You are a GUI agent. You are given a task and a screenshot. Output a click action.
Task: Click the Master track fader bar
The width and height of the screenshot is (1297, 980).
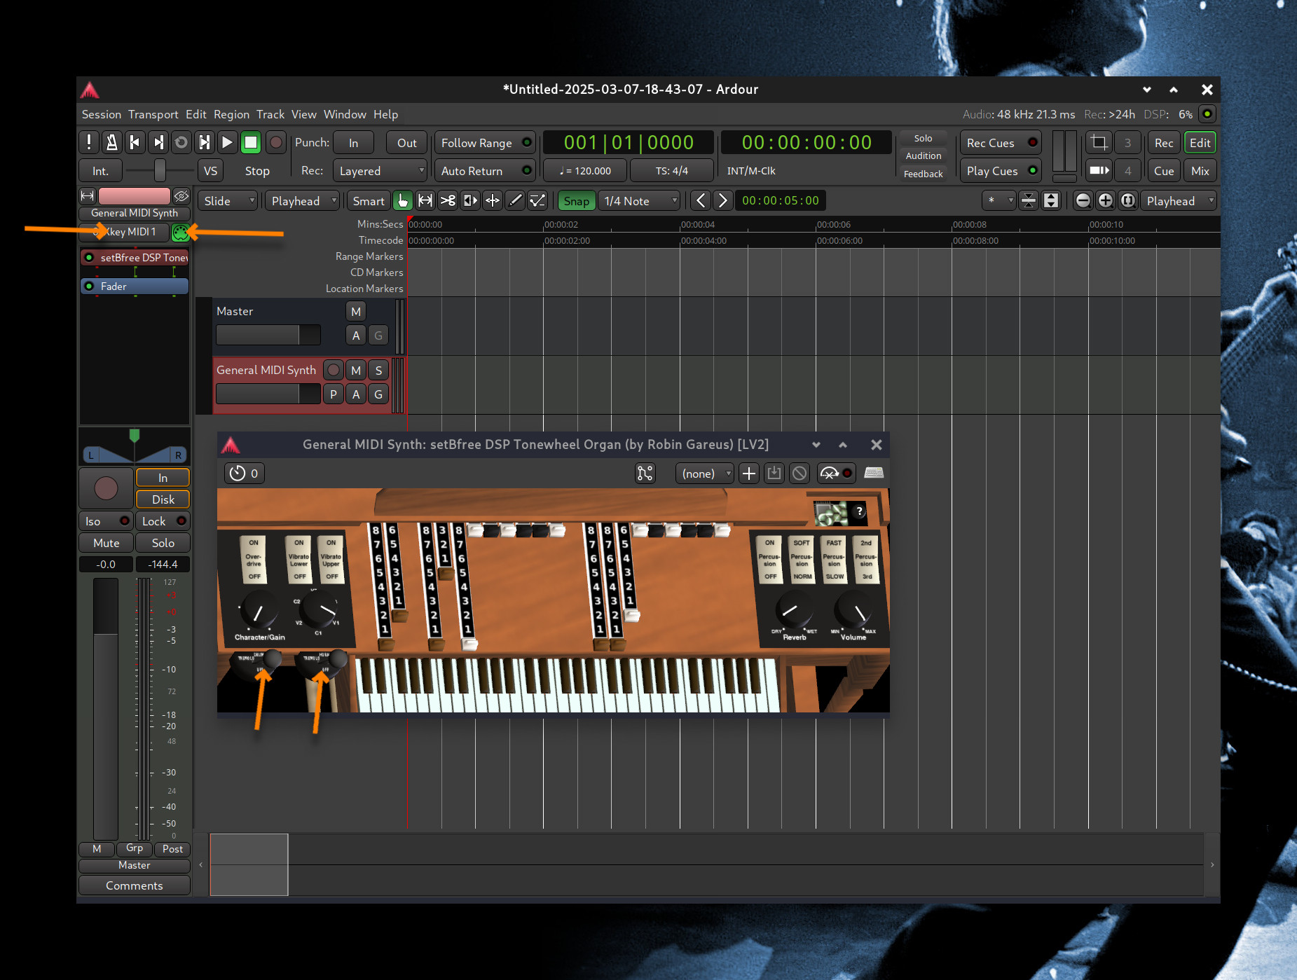coord(268,335)
